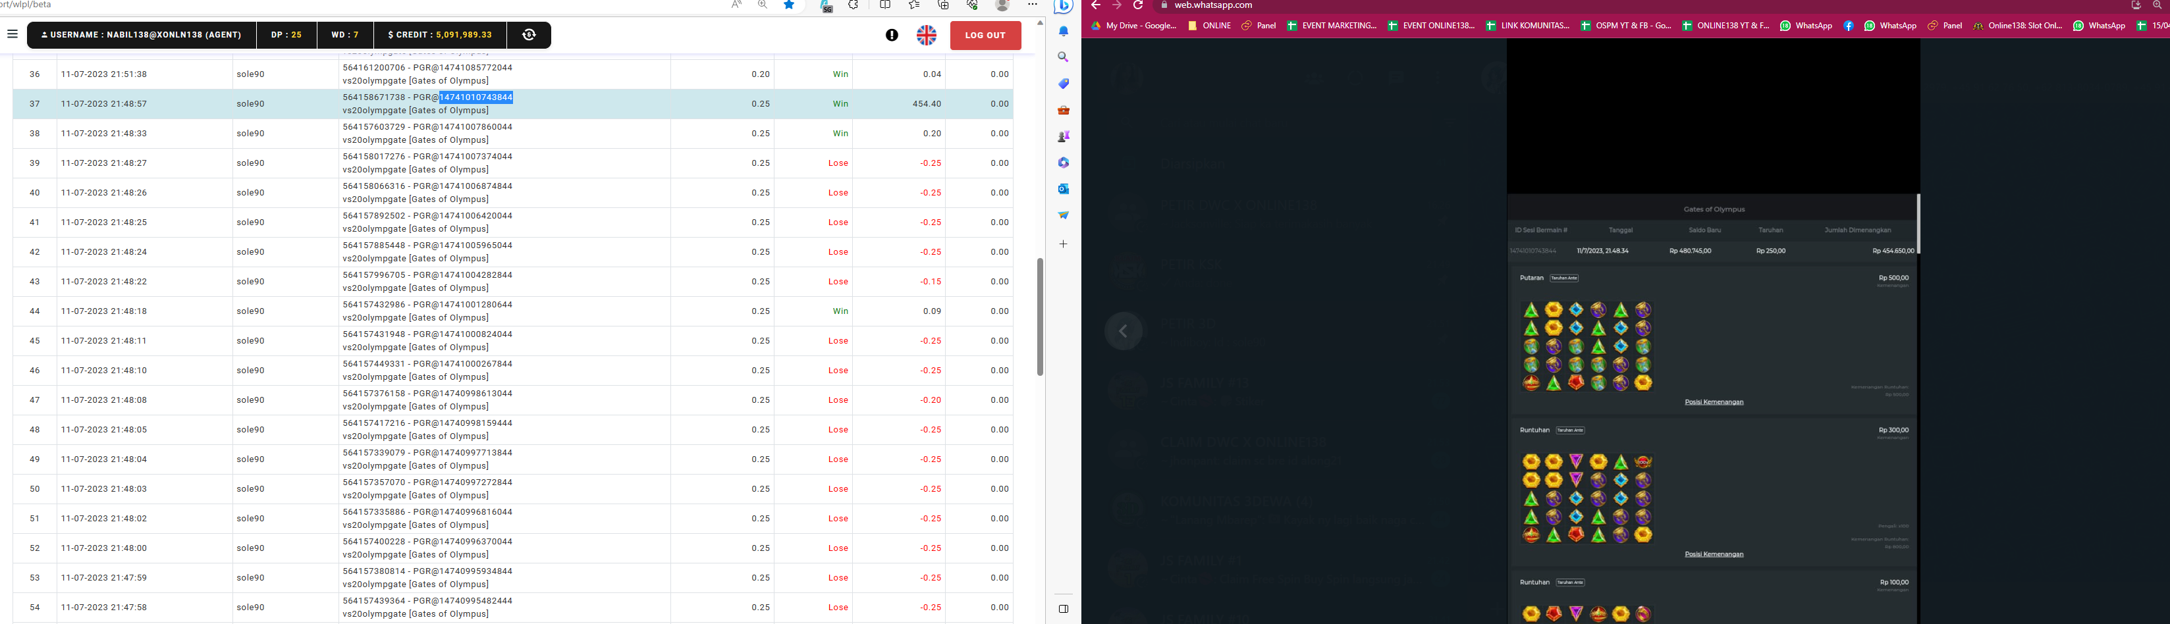Click install app icon in WhatsApp browser

(x=2136, y=5)
